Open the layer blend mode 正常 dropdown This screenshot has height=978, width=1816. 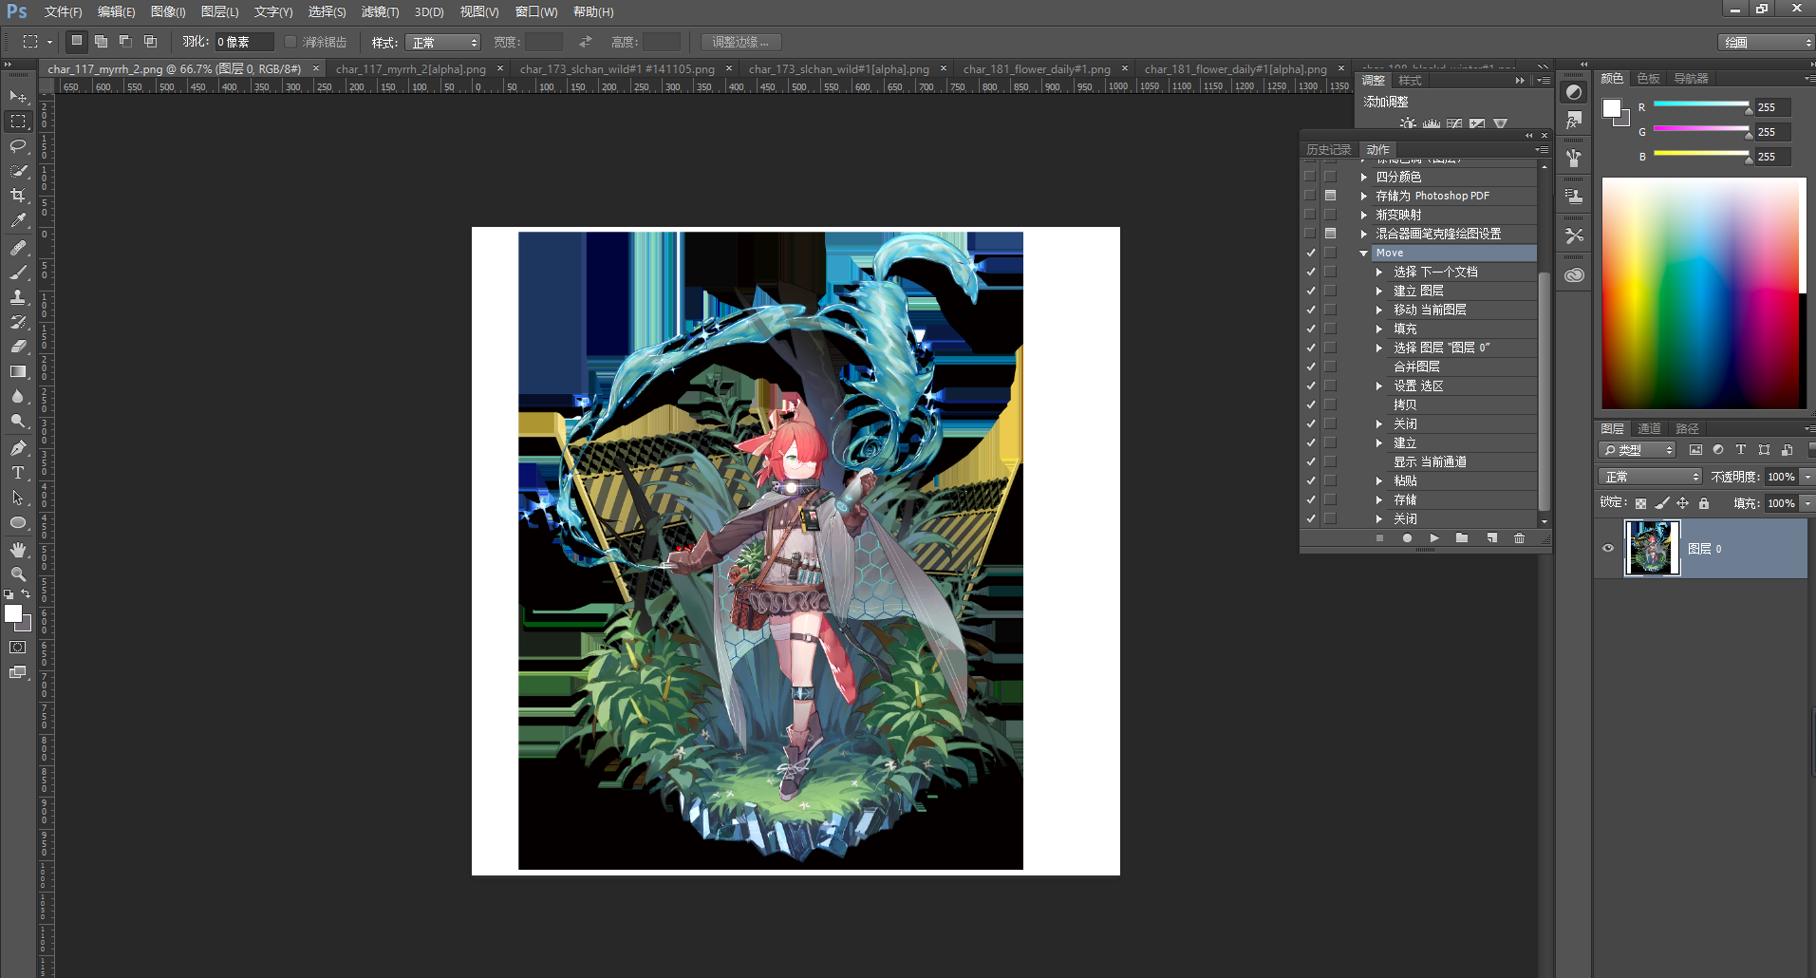point(1650,477)
